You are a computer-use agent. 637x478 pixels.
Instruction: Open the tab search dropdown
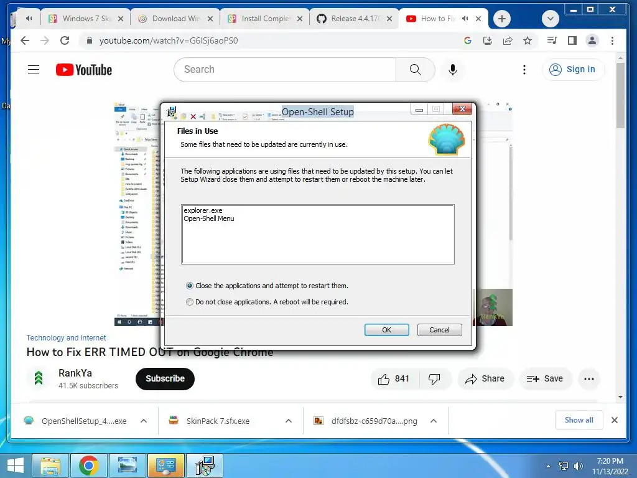(x=551, y=19)
